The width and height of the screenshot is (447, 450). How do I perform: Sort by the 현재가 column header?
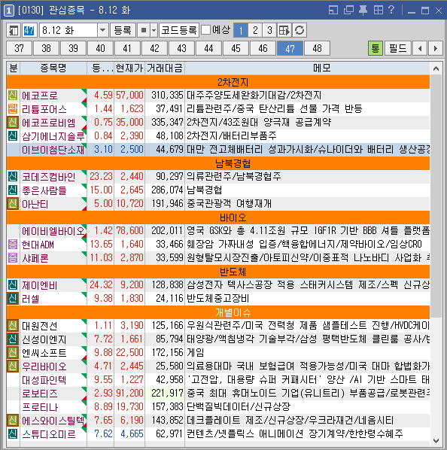pos(129,68)
